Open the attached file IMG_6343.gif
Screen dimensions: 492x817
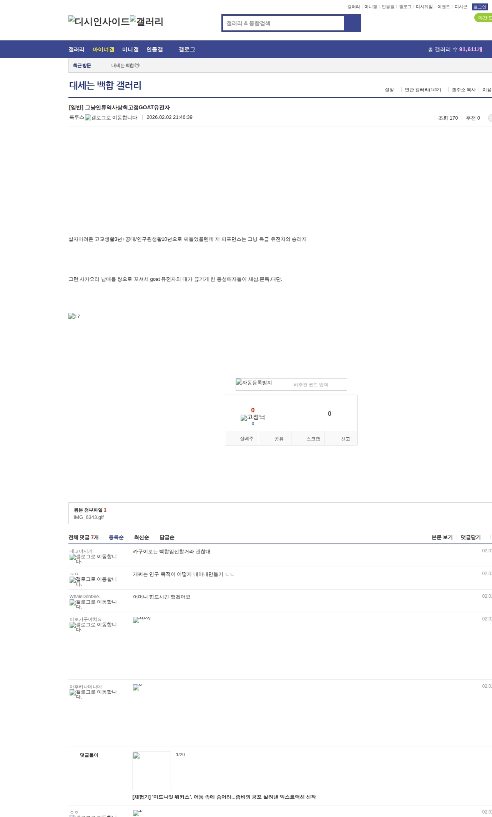(88, 517)
